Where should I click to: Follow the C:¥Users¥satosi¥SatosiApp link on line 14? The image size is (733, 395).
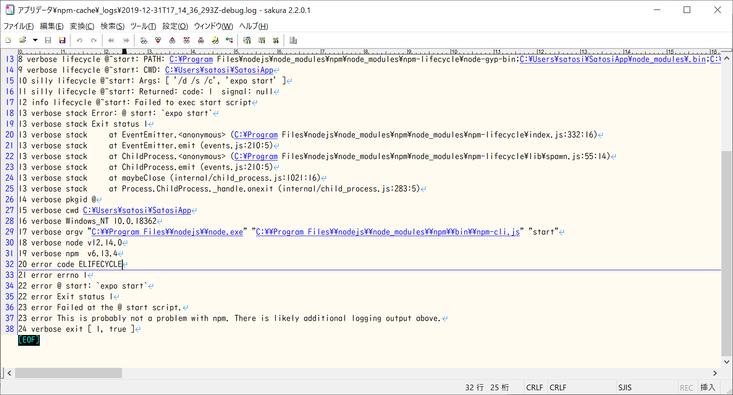coord(219,70)
